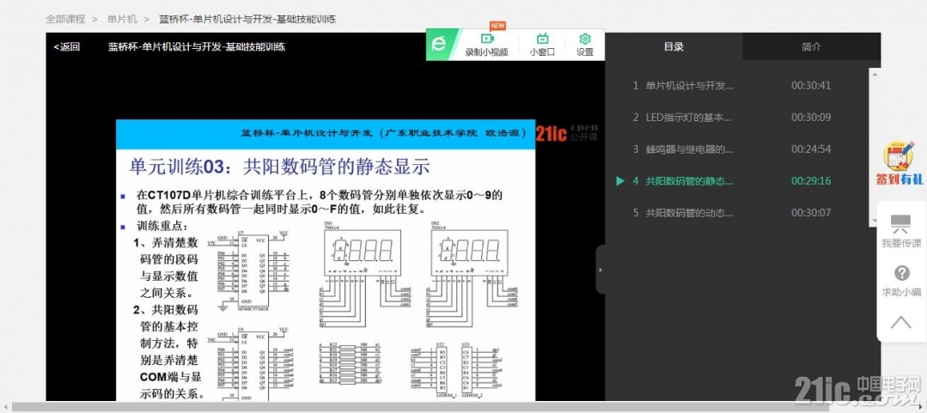Click the 签到有礼 calendar icon
Image resolution: width=927 pixels, height=413 pixels.
(899, 164)
